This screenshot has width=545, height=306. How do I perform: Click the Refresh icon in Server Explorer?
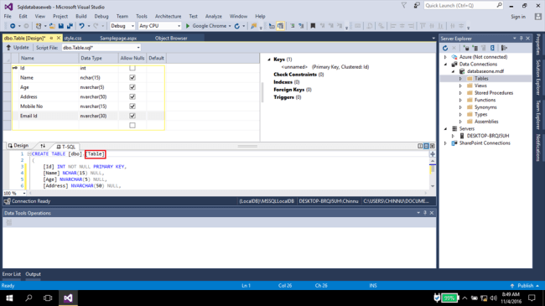pos(445,48)
